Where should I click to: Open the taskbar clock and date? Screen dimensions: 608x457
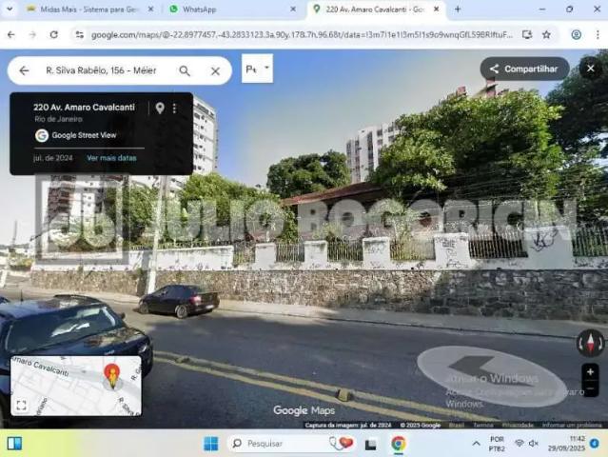(x=566, y=444)
